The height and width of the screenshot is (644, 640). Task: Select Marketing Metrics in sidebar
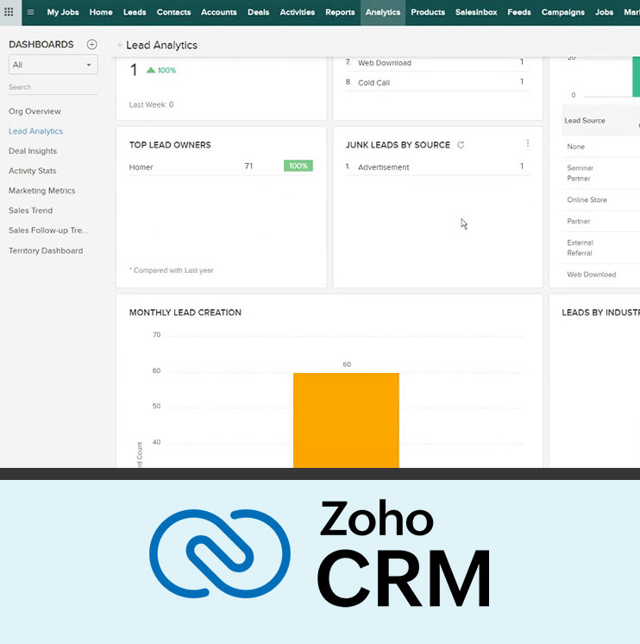[42, 191]
